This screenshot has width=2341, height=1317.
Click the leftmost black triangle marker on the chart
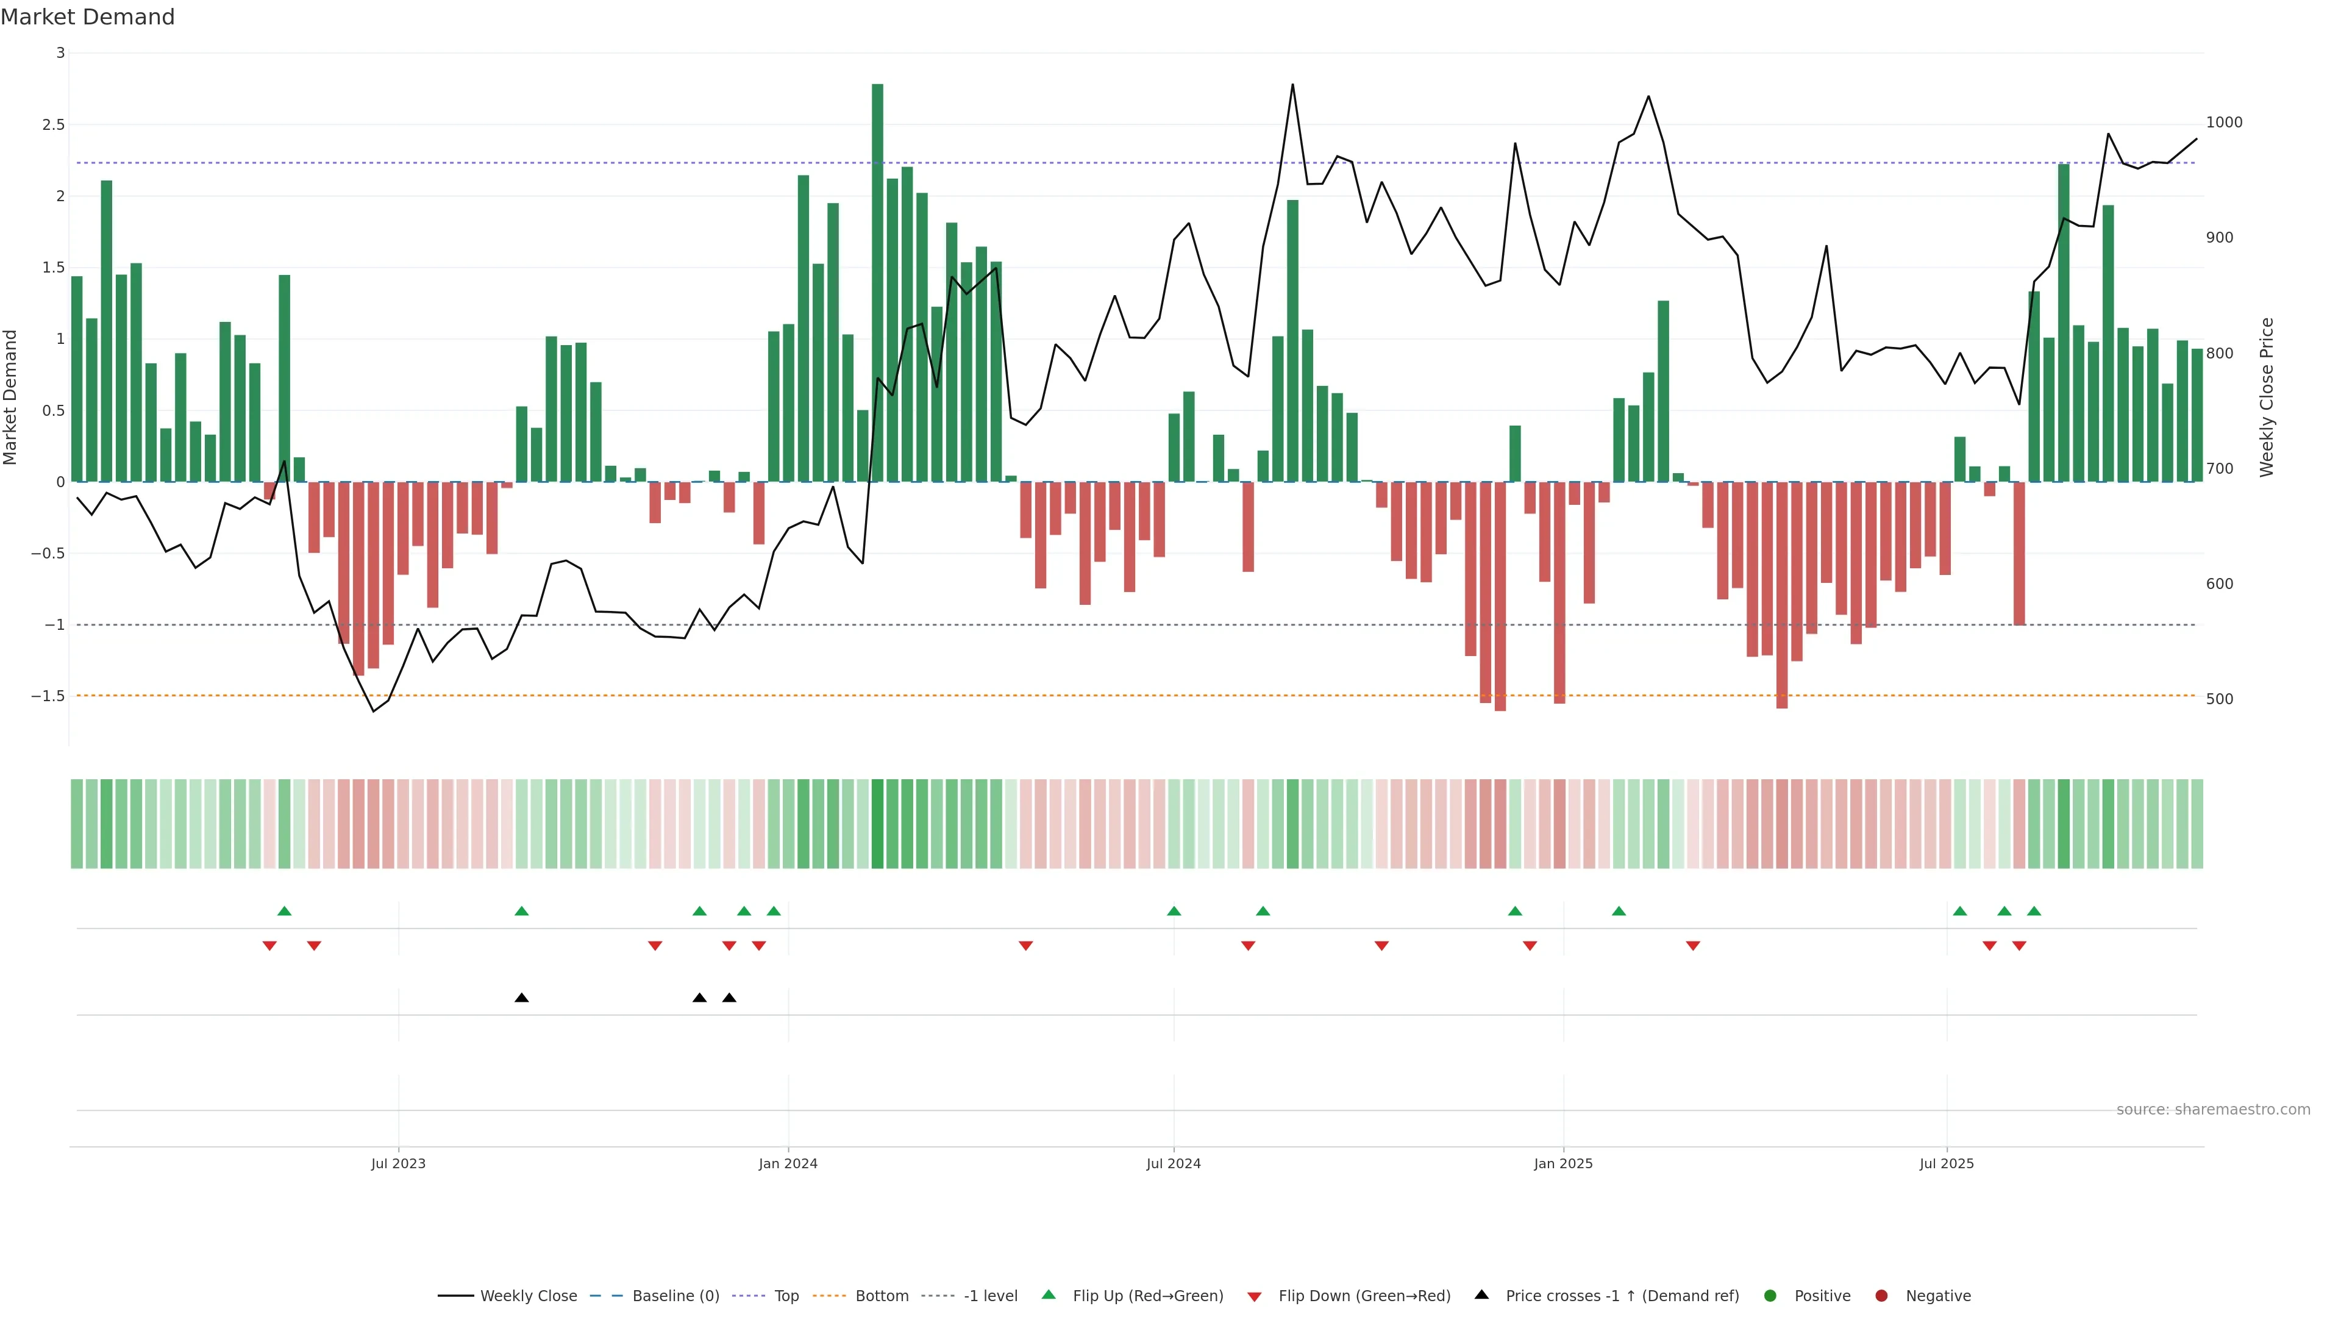[x=522, y=998]
